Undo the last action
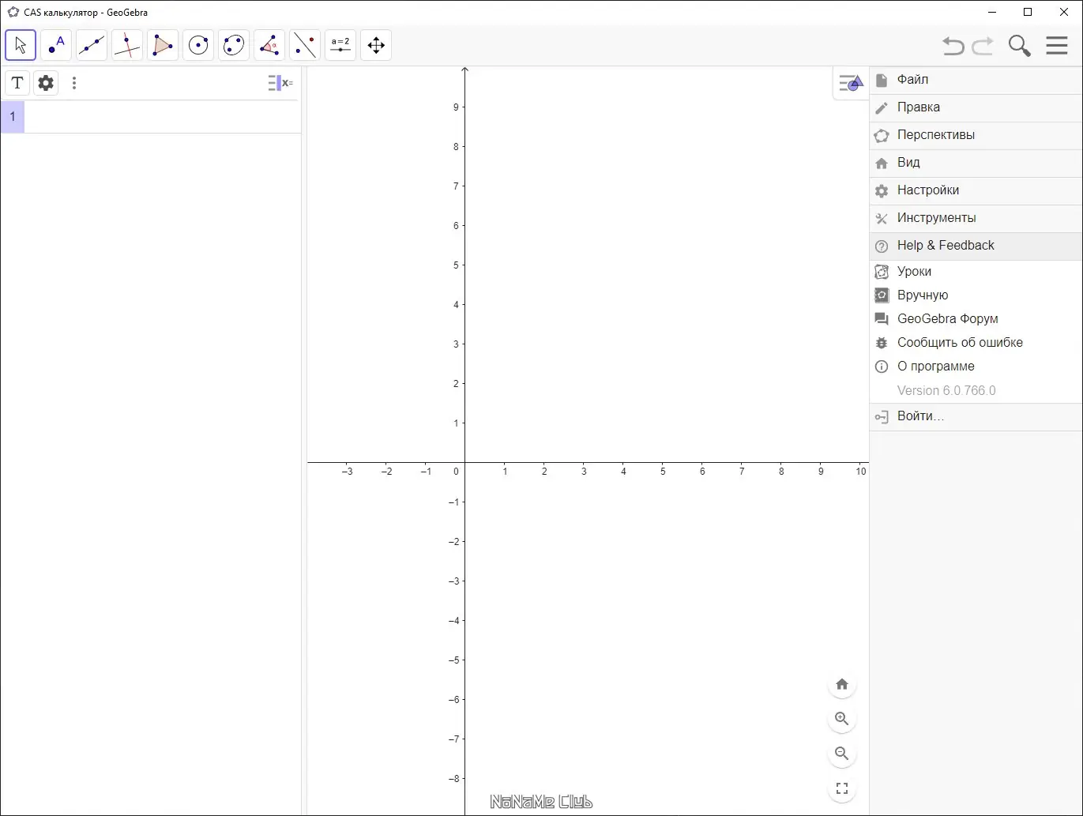Image resolution: width=1083 pixels, height=816 pixels. (953, 46)
